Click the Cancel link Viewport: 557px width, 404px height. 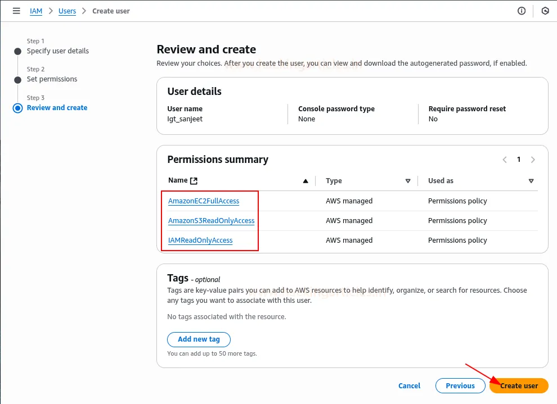tap(409, 385)
